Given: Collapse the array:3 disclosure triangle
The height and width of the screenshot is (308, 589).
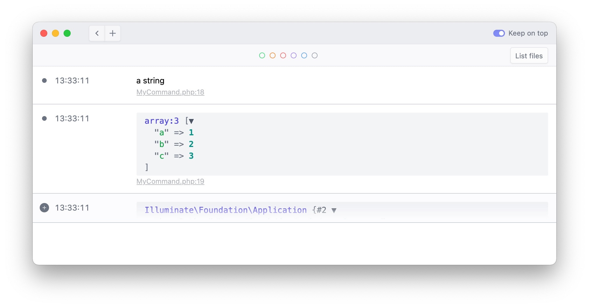Looking at the screenshot, I should (191, 121).
